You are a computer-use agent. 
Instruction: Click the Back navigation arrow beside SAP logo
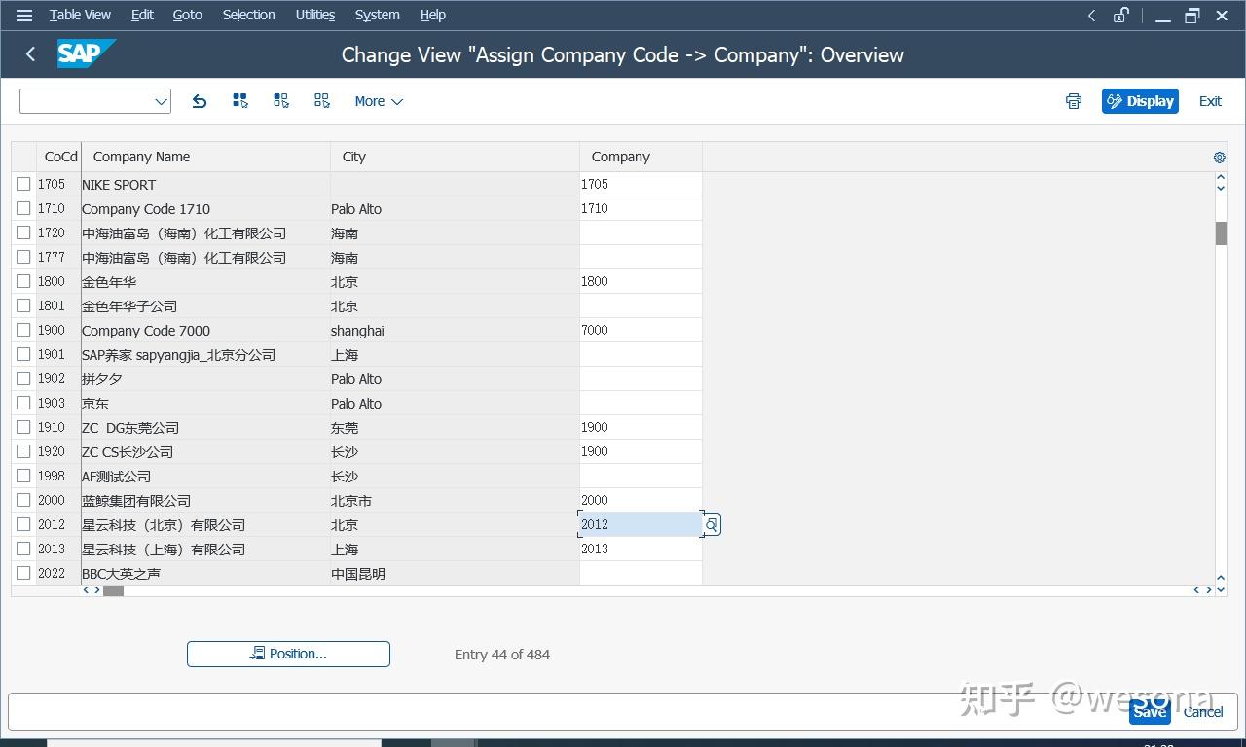29,54
